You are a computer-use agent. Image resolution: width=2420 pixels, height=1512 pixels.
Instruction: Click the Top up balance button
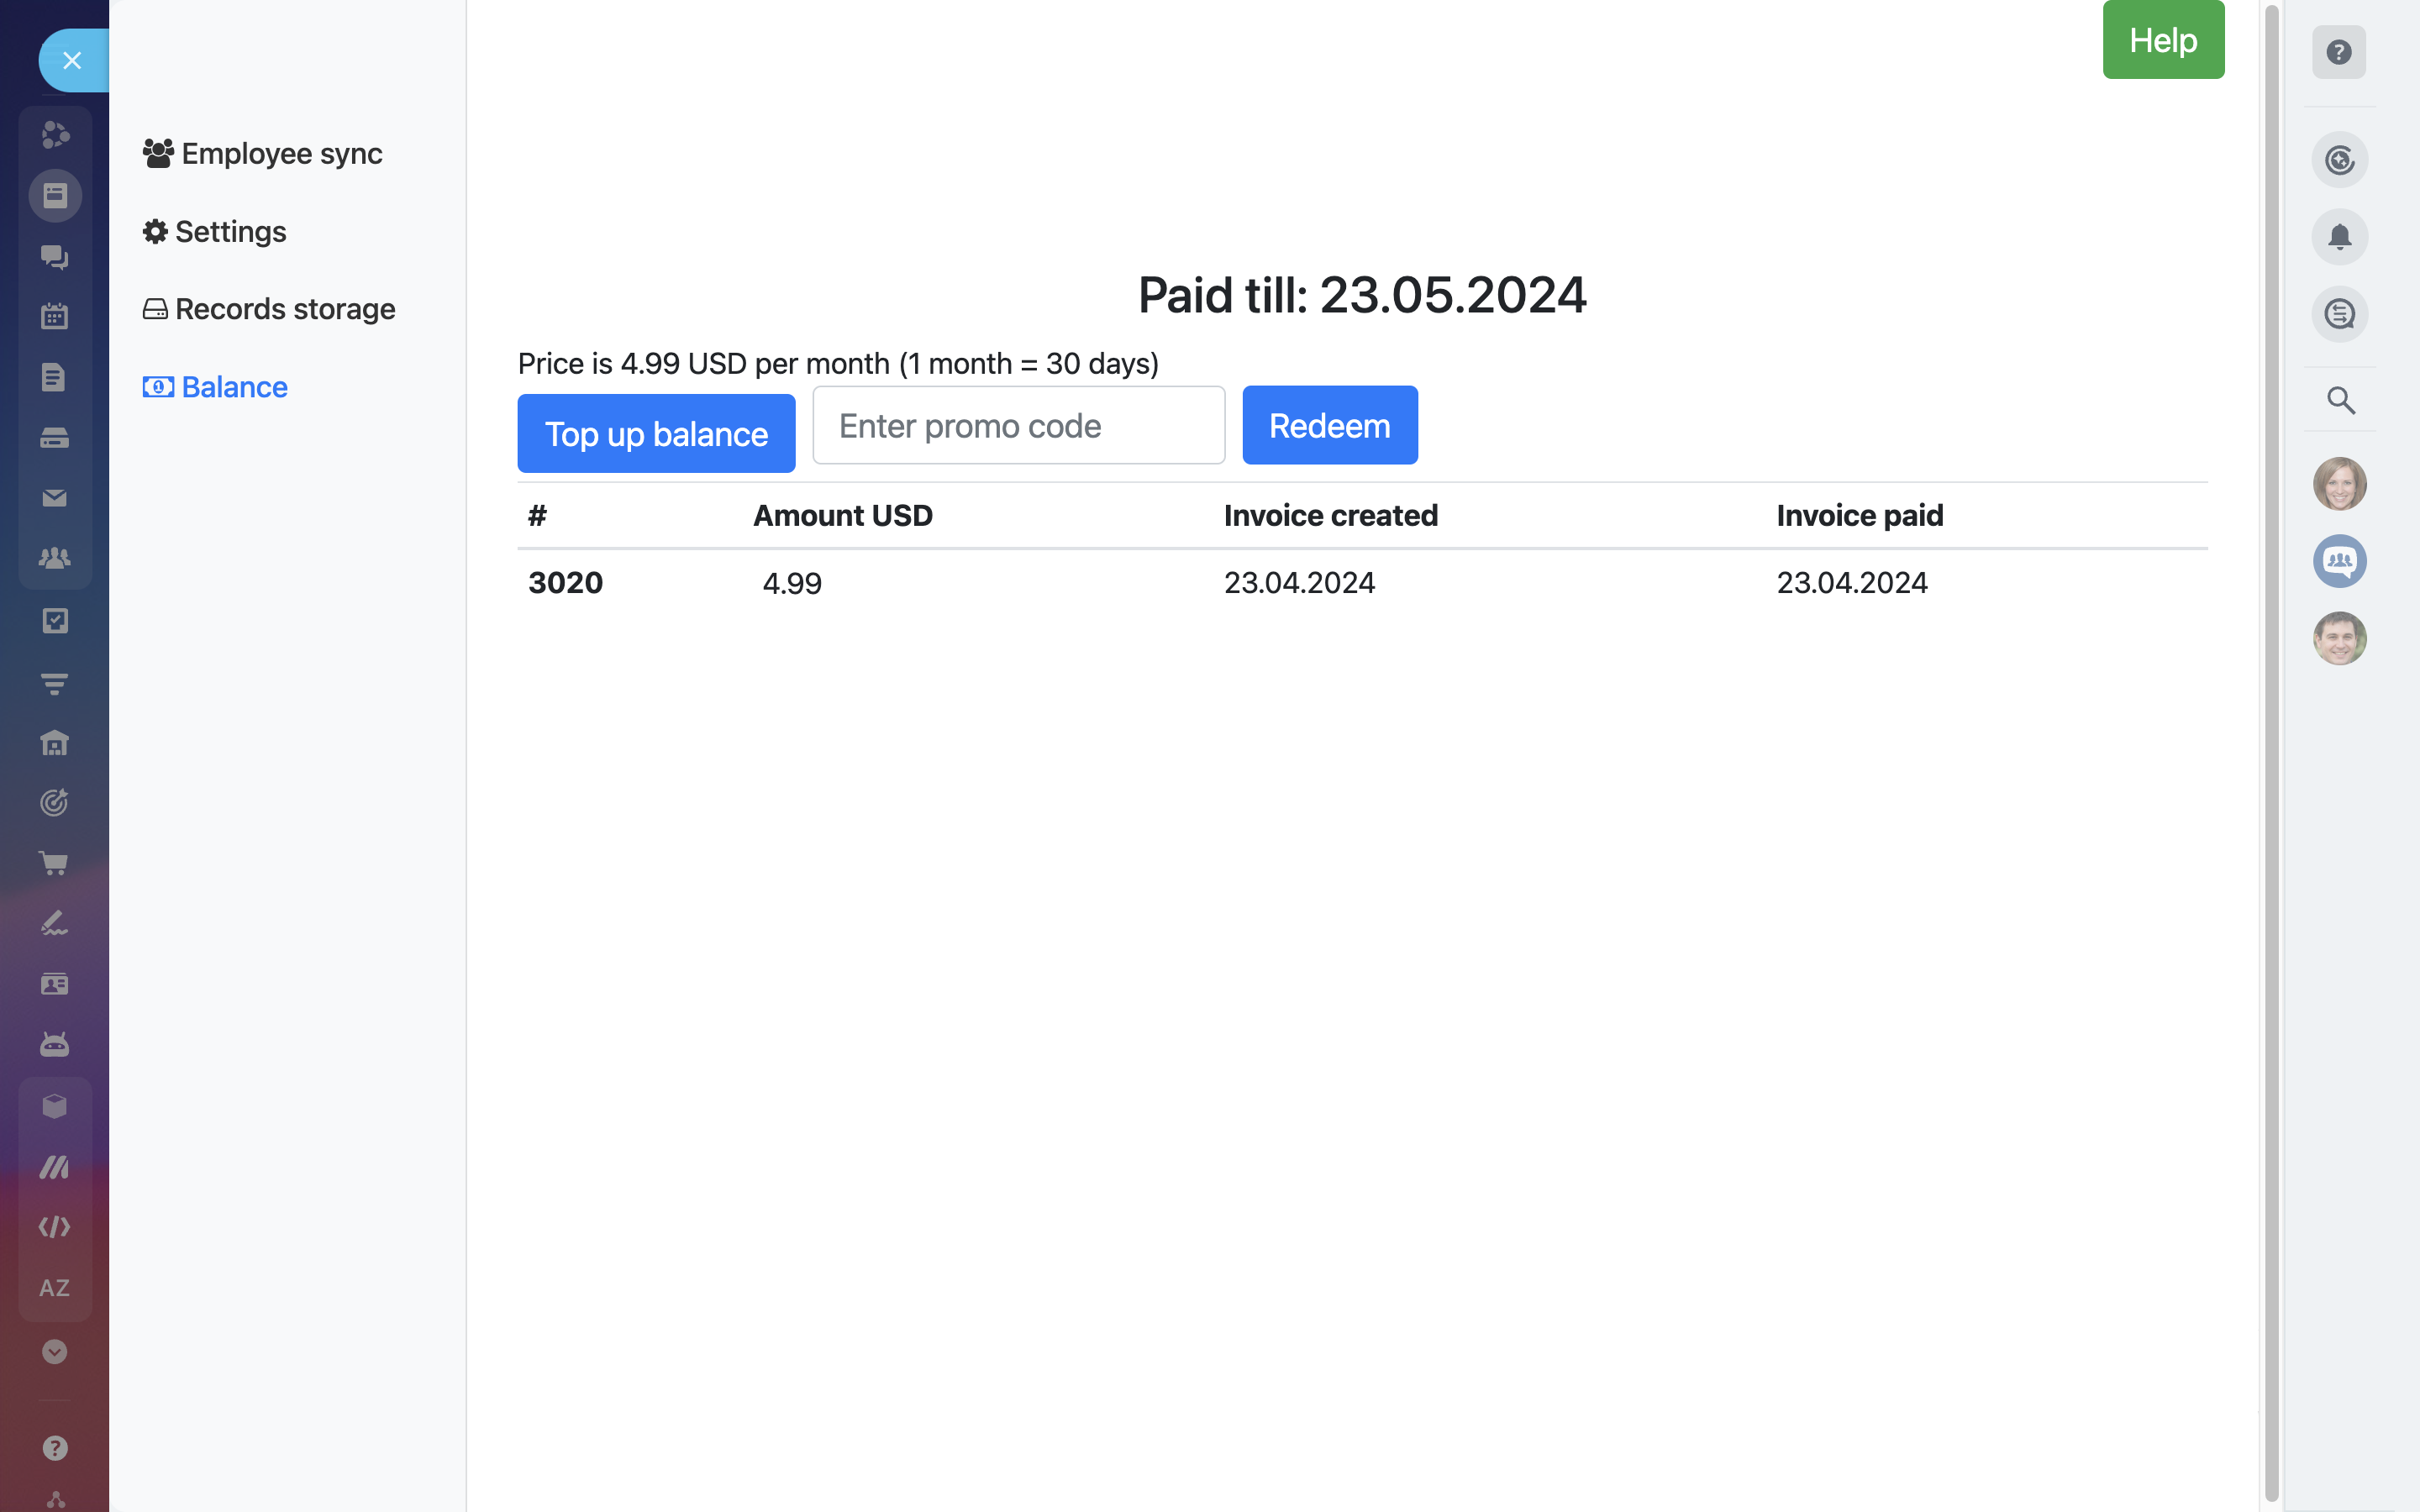click(x=656, y=433)
